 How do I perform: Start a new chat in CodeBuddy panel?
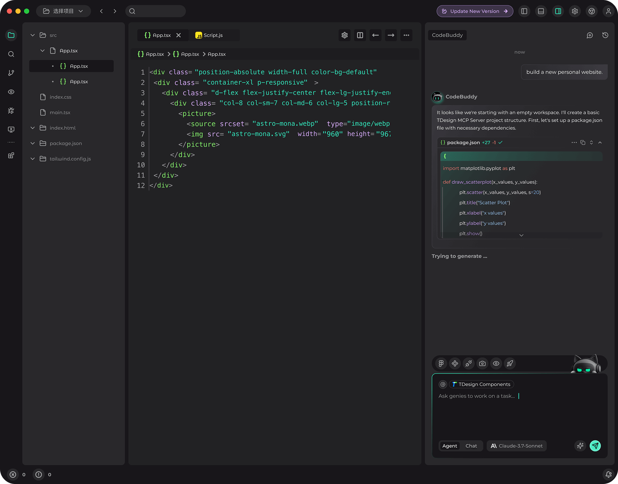[x=590, y=35]
